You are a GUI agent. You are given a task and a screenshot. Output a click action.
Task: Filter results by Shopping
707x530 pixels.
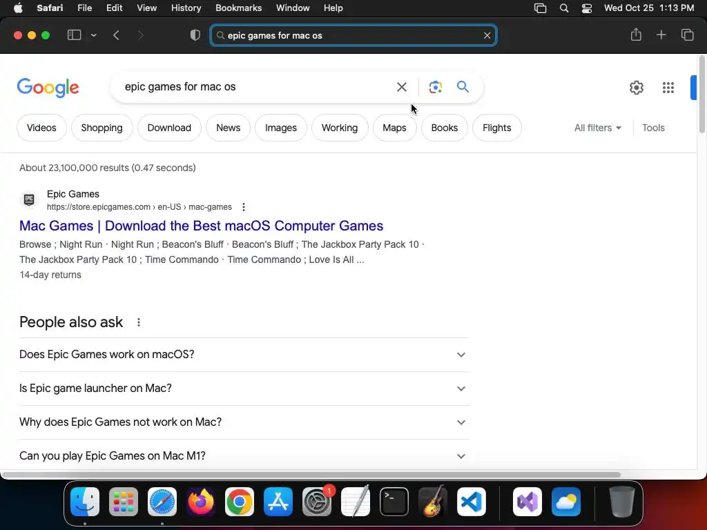[102, 128]
